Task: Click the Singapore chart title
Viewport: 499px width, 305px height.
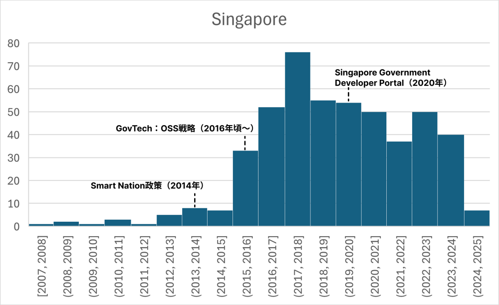Action: click(x=249, y=19)
